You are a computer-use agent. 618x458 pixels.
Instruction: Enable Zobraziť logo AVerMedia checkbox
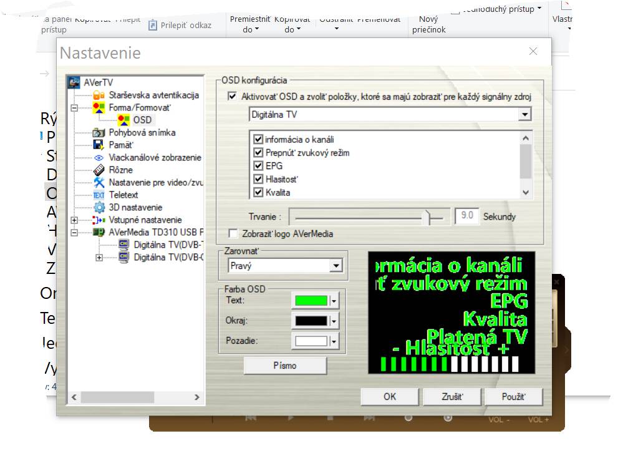[233, 233]
